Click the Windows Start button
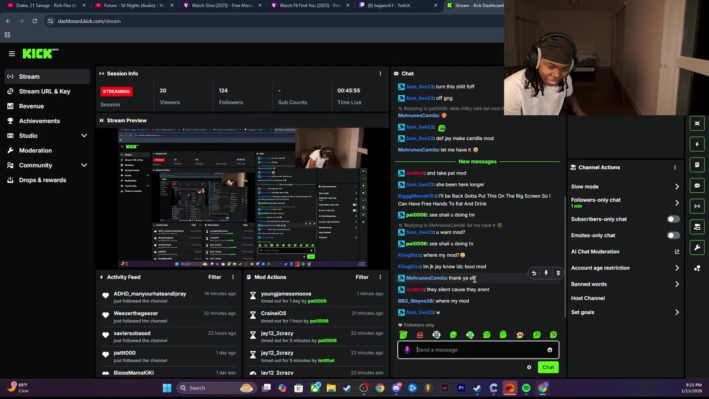The height and width of the screenshot is (399, 709). click(167, 388)
